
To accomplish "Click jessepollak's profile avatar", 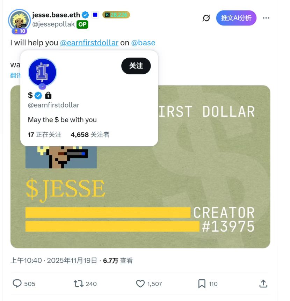I will pyautogui.click(x=20, y=20).
